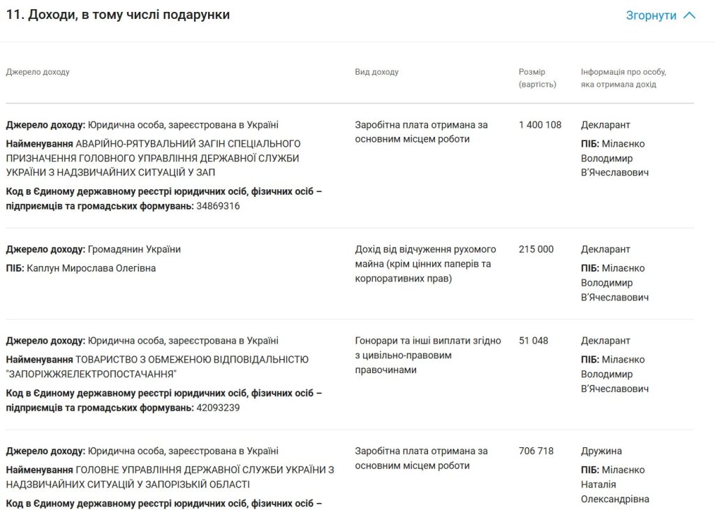This screenshot has width=715, height=510.
Task: Click the "Гонорари та інші виплати" income type
Action: 427,341
